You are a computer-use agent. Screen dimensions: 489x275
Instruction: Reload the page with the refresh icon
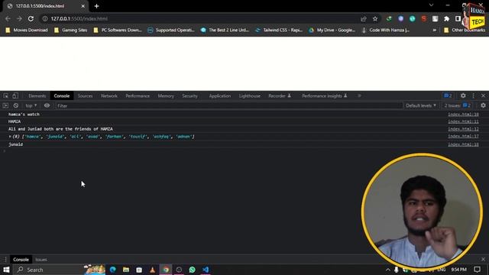coord(31,18)
